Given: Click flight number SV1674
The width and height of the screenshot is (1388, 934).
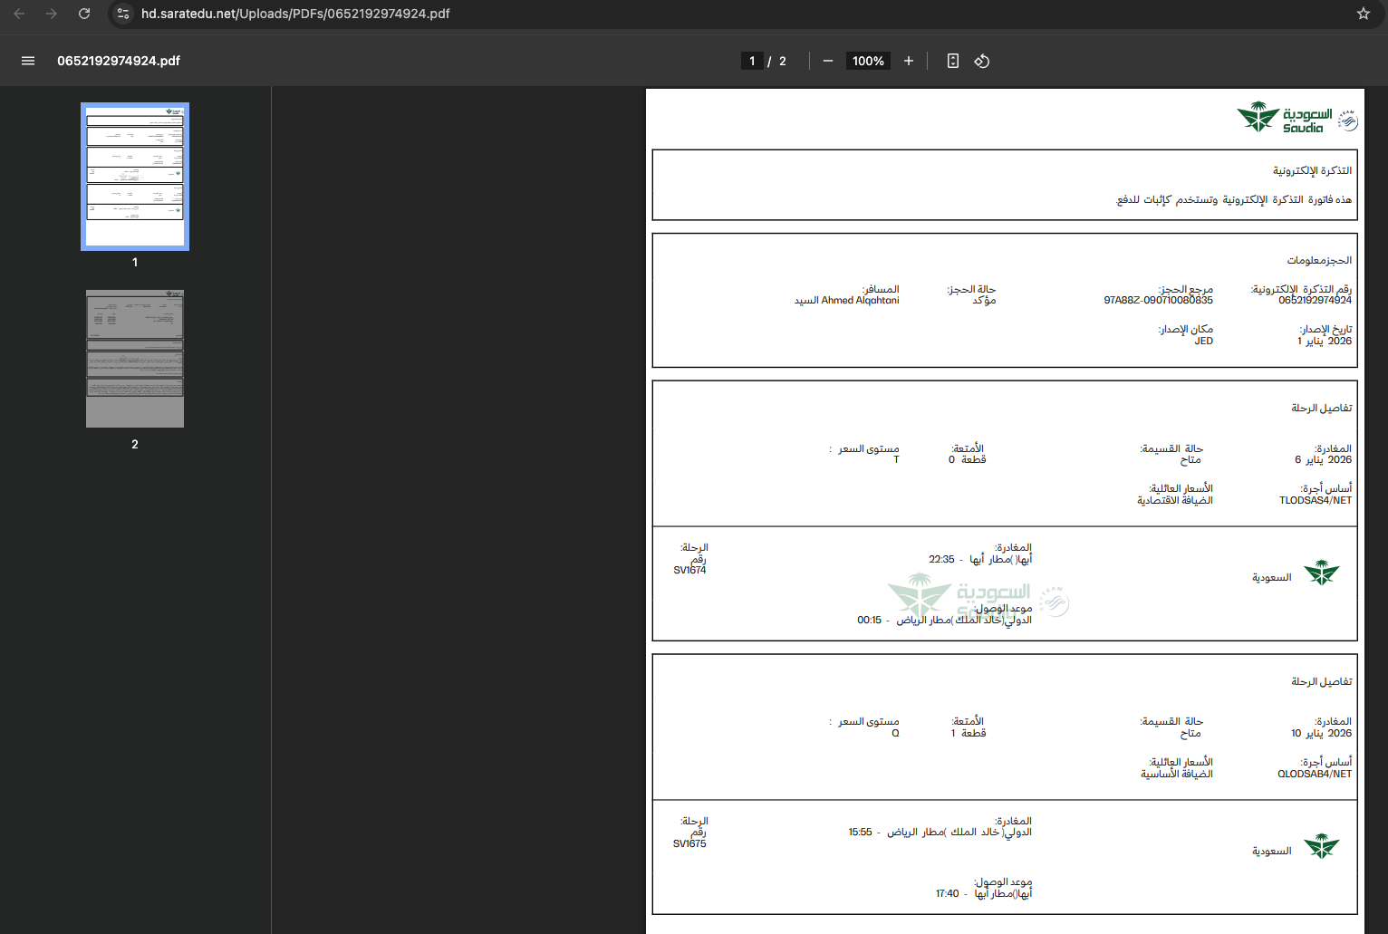Looking at the screenshot, I should click(689, 571).
